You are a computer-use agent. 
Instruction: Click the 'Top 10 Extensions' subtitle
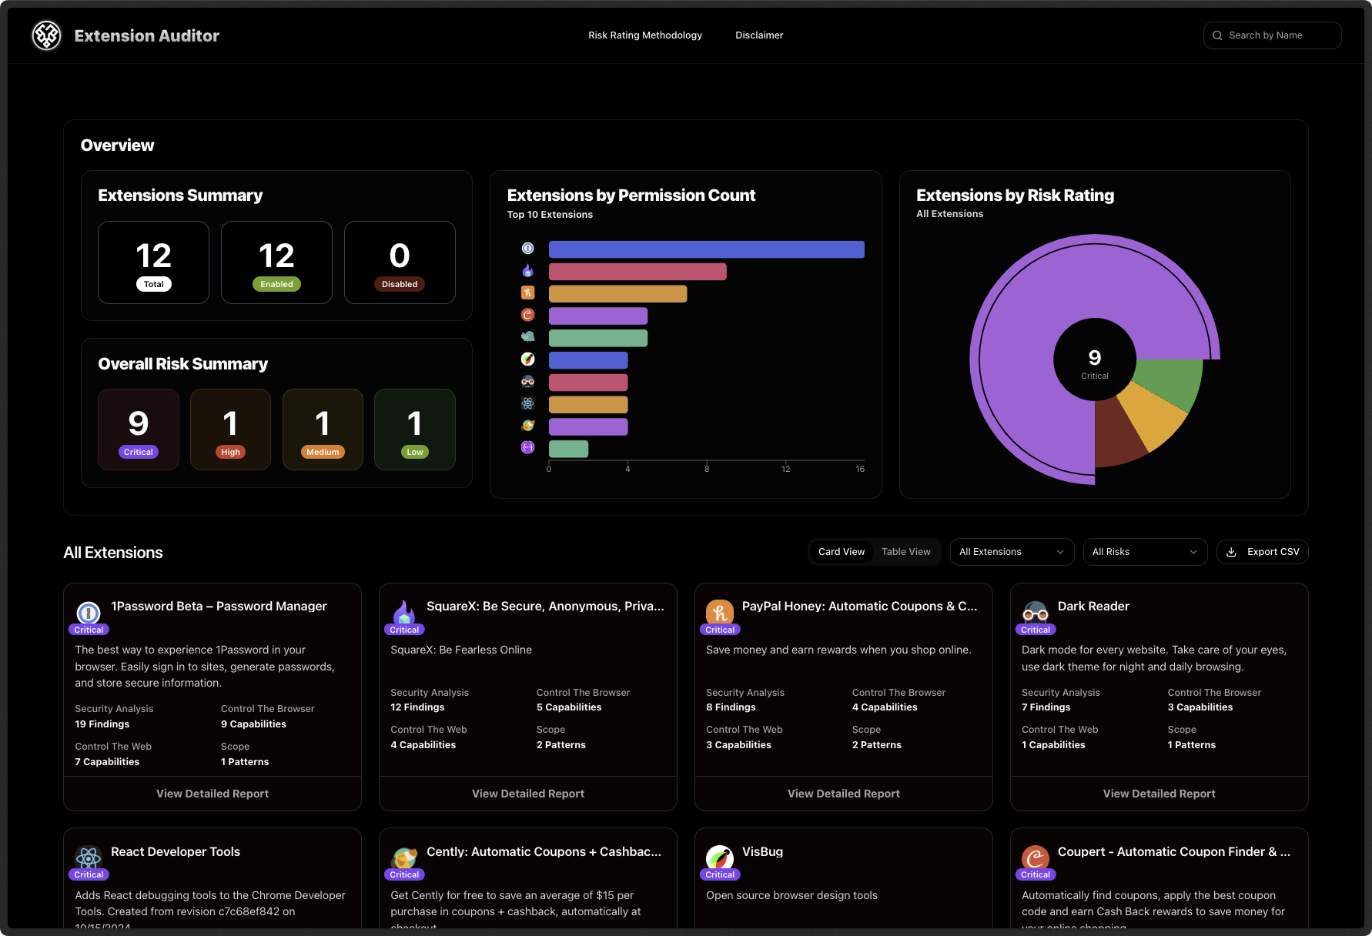(550, 215)
